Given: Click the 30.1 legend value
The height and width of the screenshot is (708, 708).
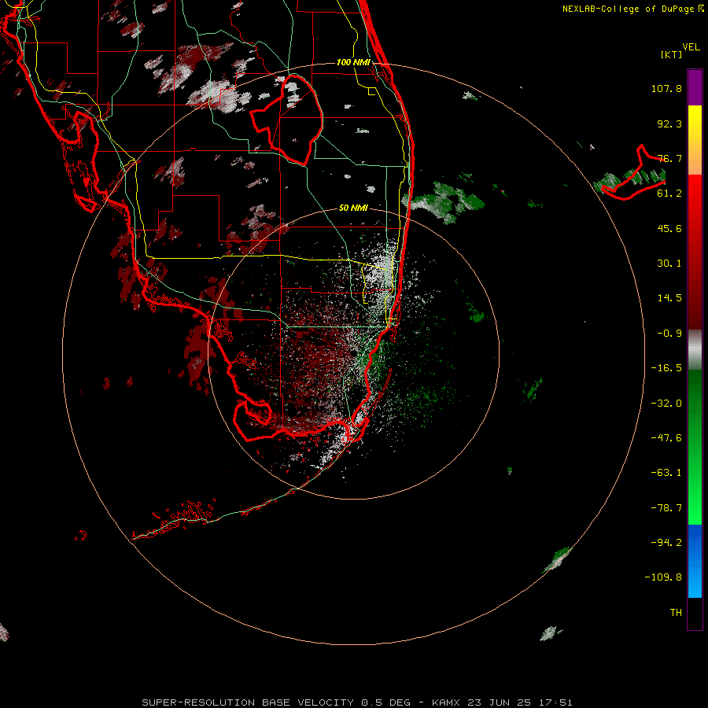Looking at the screenshot, I should tap(669, 264).
